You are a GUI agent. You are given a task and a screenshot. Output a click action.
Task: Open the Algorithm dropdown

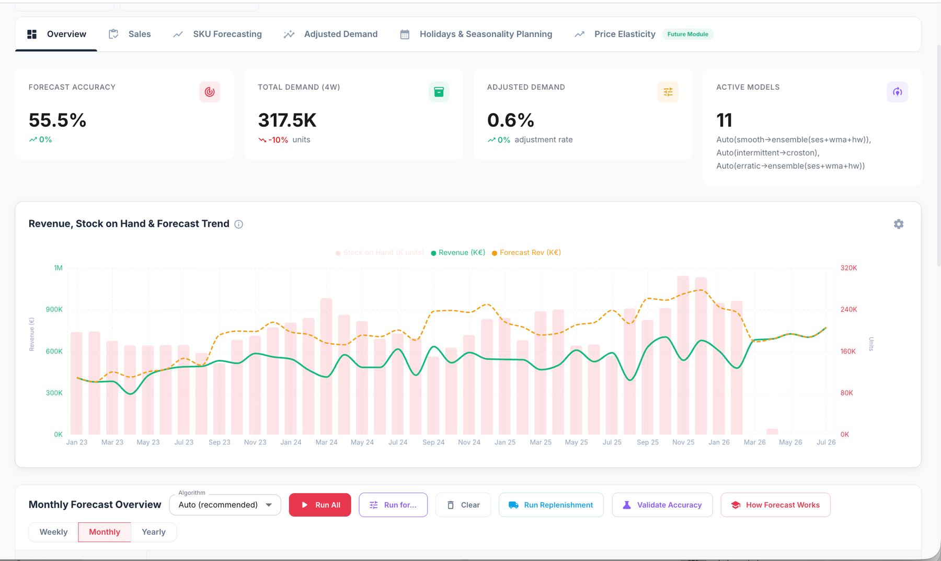225,505
